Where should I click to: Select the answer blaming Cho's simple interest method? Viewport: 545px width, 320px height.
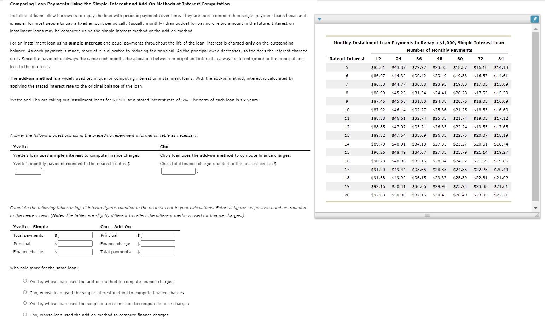click(25, 292)
